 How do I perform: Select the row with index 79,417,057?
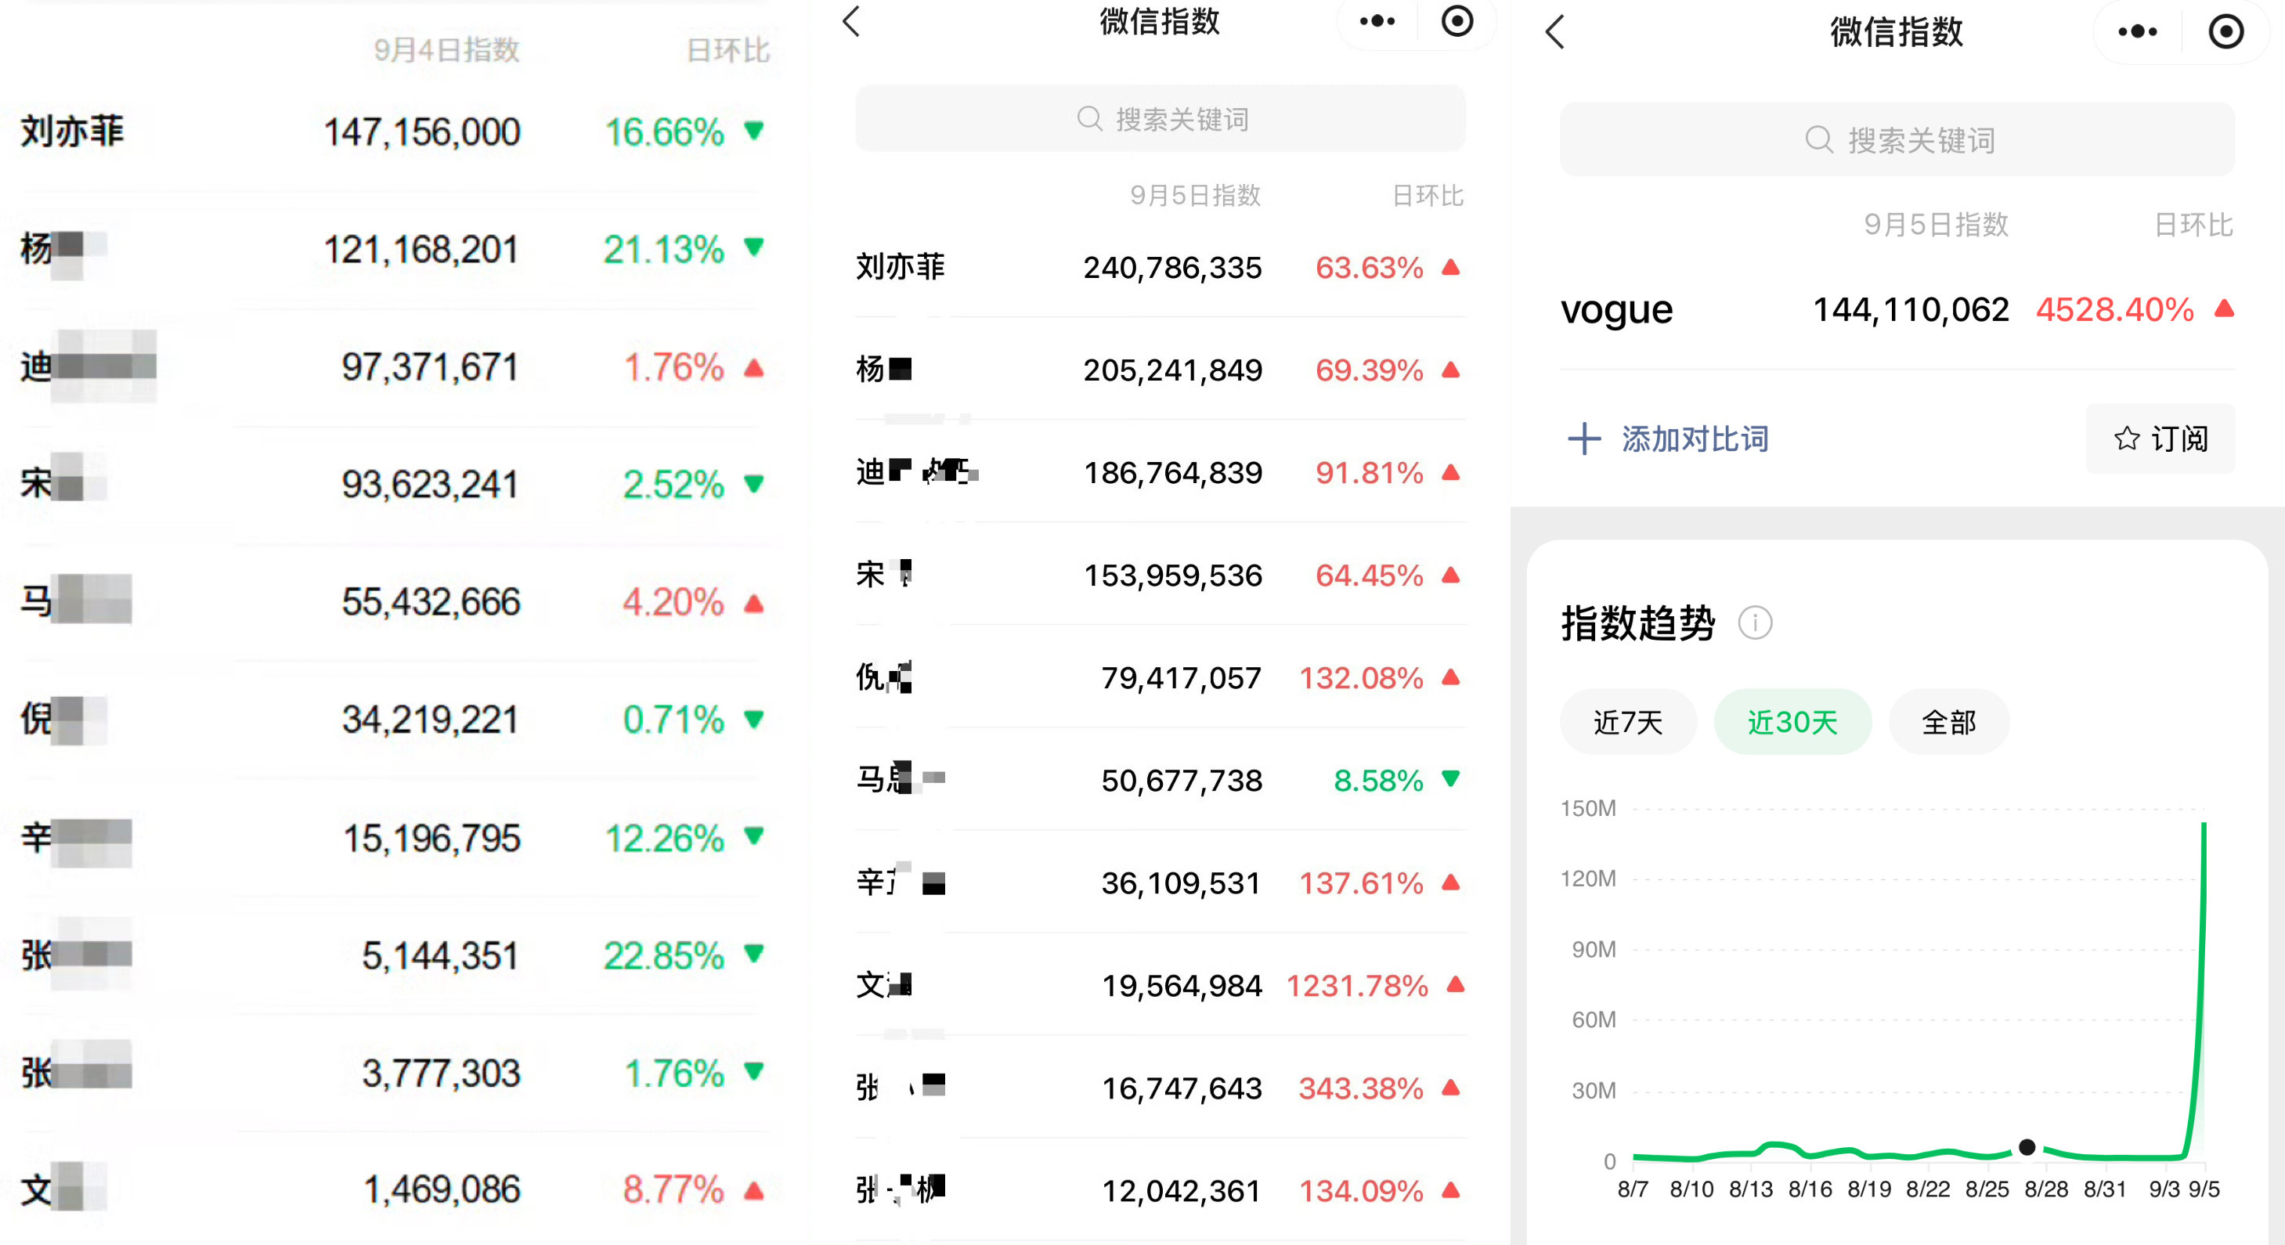[x=1161, y=677]
